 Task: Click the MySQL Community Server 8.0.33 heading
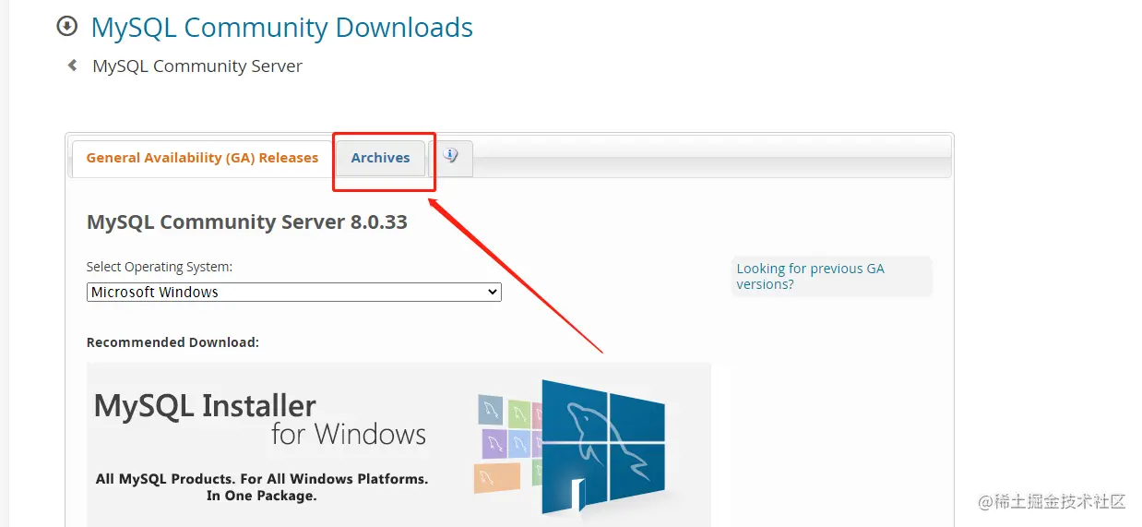click(246, 222)
